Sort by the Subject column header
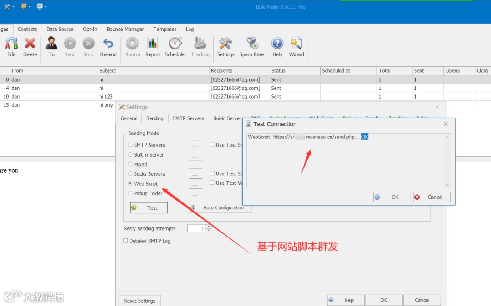 pos(153,71)
